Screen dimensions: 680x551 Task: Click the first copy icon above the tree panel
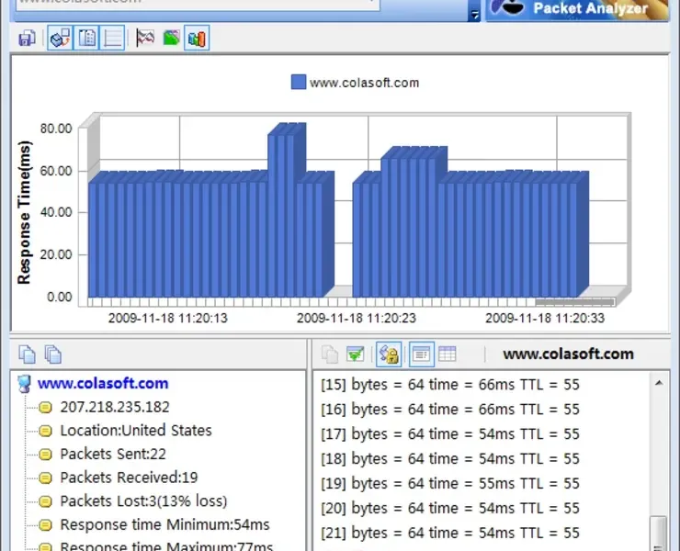(27, 354)
